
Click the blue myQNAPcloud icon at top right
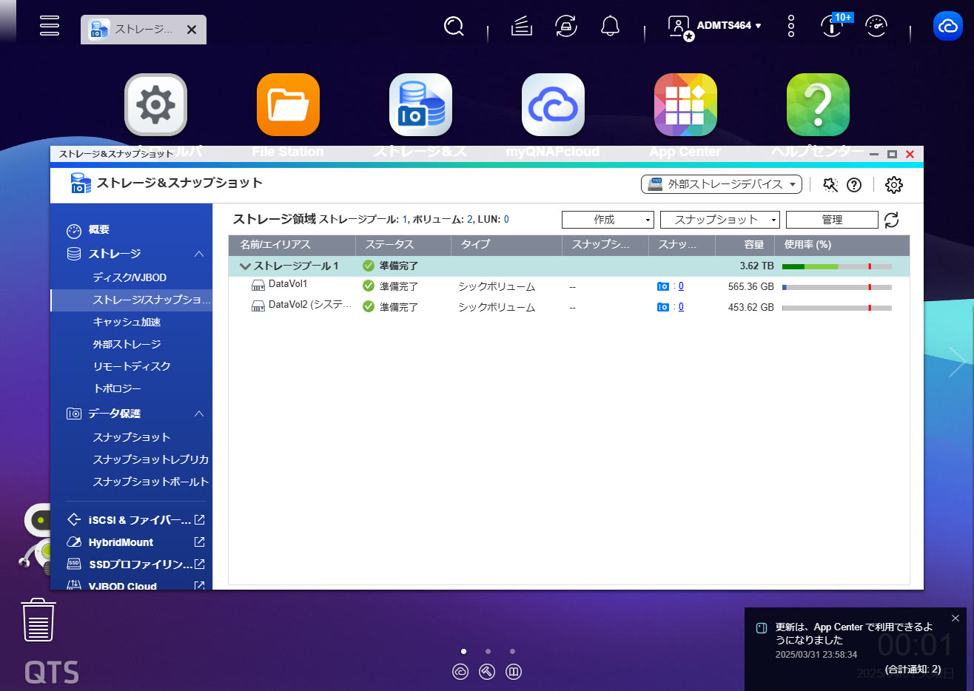coord(948,26)
